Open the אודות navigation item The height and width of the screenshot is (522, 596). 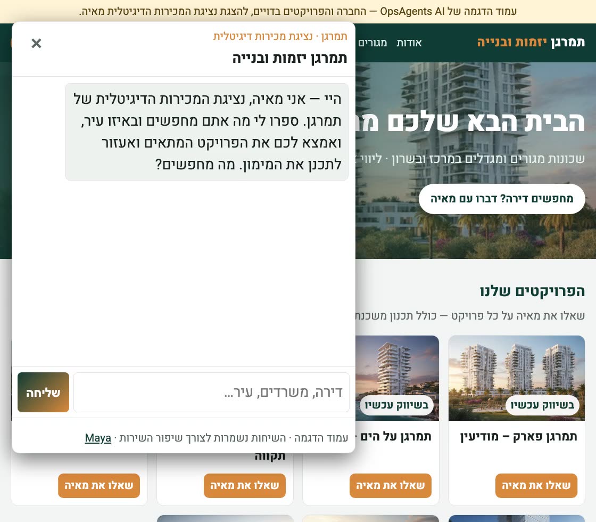click(x=409, y=43)
